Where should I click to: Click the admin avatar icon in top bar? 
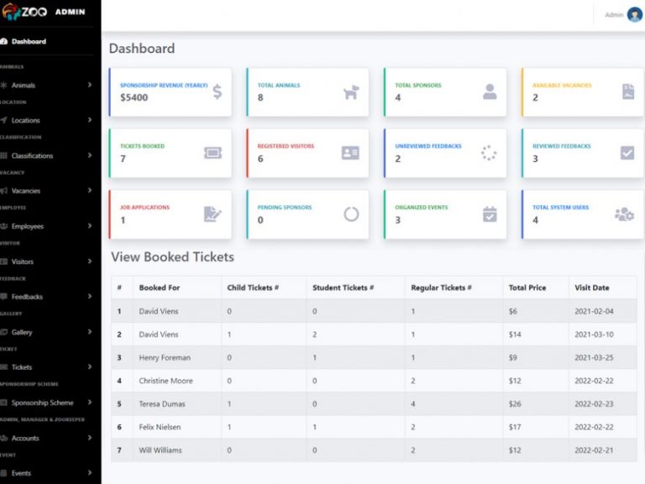pos(634,14)
